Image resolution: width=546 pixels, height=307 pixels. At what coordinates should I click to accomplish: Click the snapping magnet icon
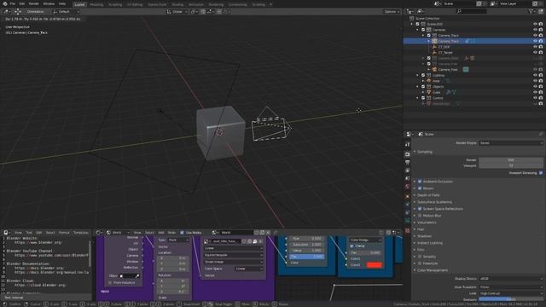coord(203,11)
